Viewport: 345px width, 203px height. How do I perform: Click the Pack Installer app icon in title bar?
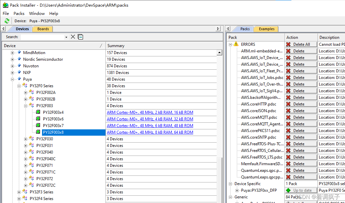6,5
